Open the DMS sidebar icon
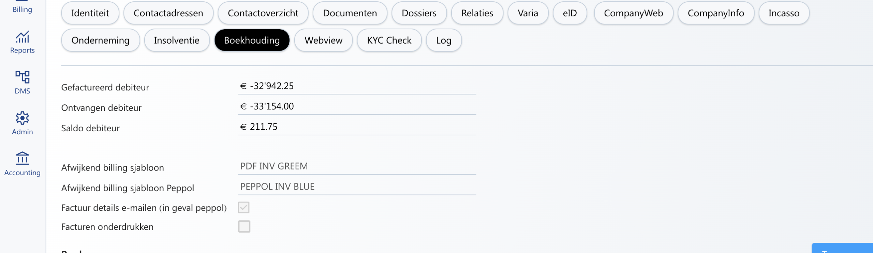 tap(22, 77)
